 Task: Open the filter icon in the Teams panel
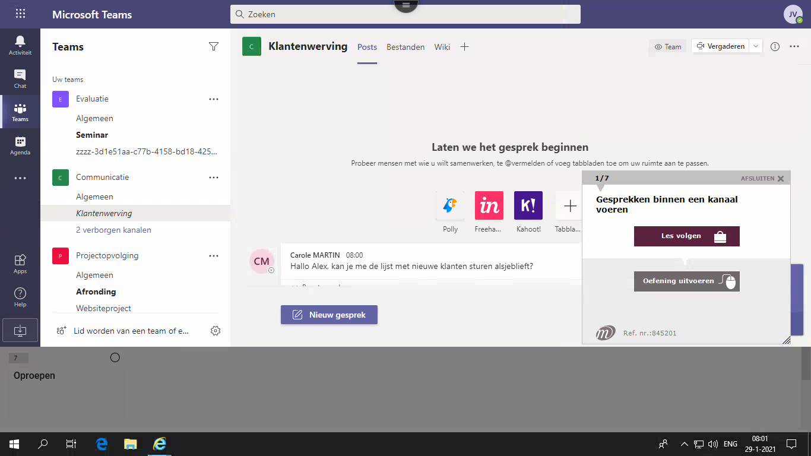(213, 46)
